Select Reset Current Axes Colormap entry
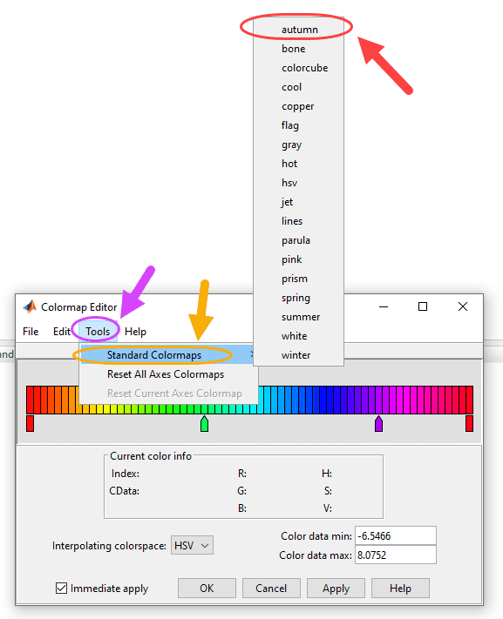The width and height of the screenshot is (503, 619). pos(169,394)
